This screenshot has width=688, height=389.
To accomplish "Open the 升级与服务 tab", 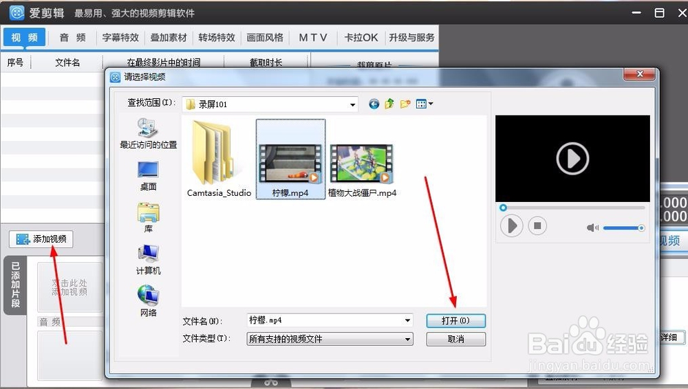I will point(411,38).
